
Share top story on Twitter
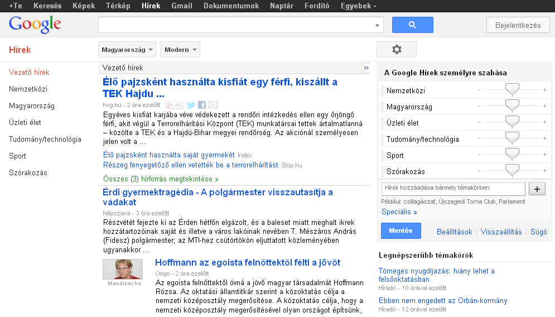(x=190, y=105)
